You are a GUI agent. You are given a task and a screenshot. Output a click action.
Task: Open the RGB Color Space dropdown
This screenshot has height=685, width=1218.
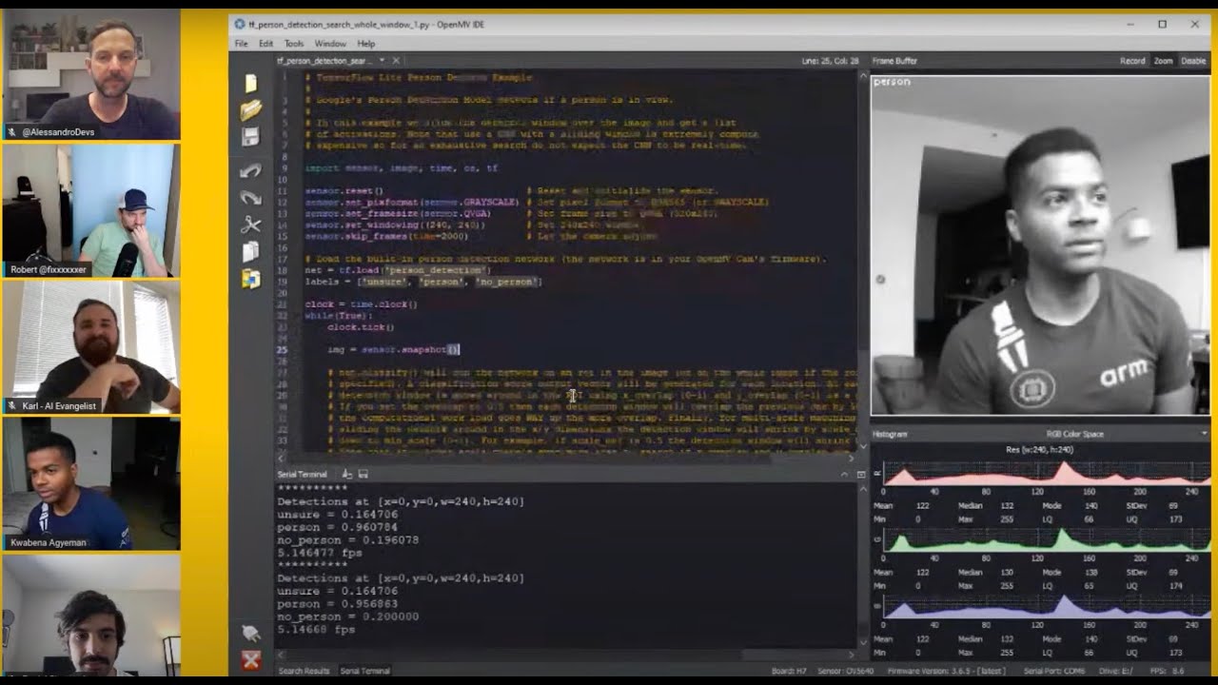click(x=1074, y=434)
